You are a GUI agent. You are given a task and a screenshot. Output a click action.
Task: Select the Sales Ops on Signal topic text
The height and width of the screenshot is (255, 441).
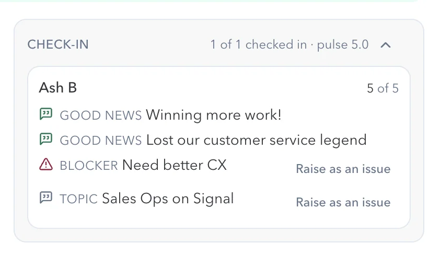[168, 199]
